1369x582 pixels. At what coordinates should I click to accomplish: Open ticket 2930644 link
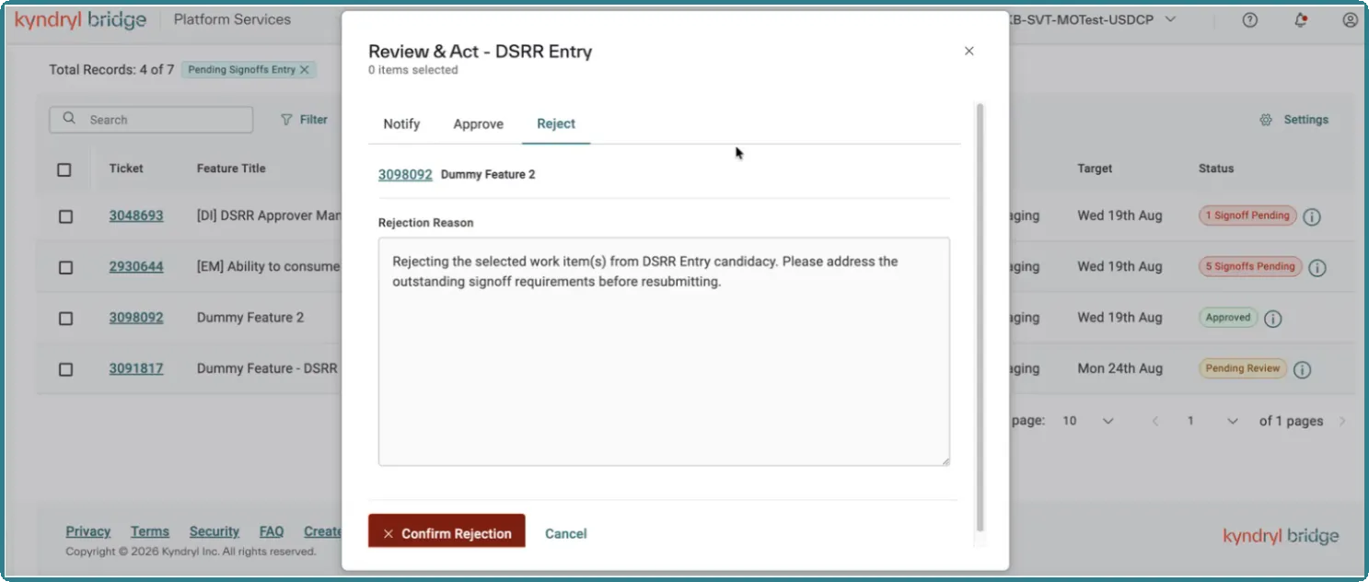click(136, 266)
